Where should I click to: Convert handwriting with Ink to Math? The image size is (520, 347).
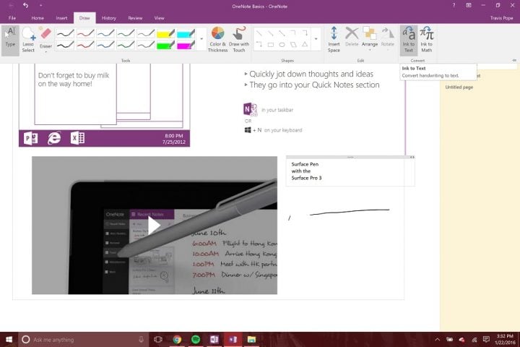[x=427, y=40]
